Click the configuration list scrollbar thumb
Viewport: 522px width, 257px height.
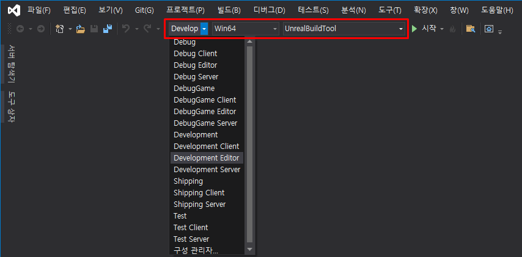click(249, 144)
